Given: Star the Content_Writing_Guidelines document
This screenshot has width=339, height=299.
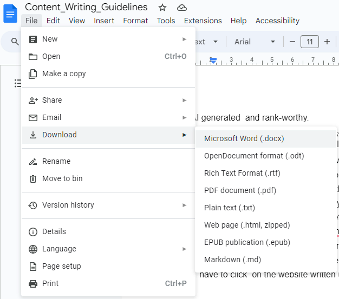Looking at the screenshot, I should click(x=162, y=8).
